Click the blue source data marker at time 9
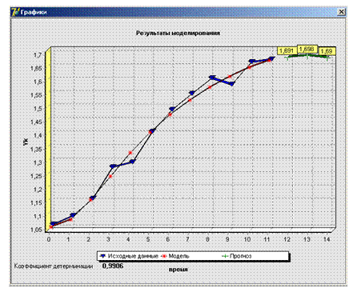Image resolution: width=357 pixels, height=292 pixels. [x=232, y=84]
